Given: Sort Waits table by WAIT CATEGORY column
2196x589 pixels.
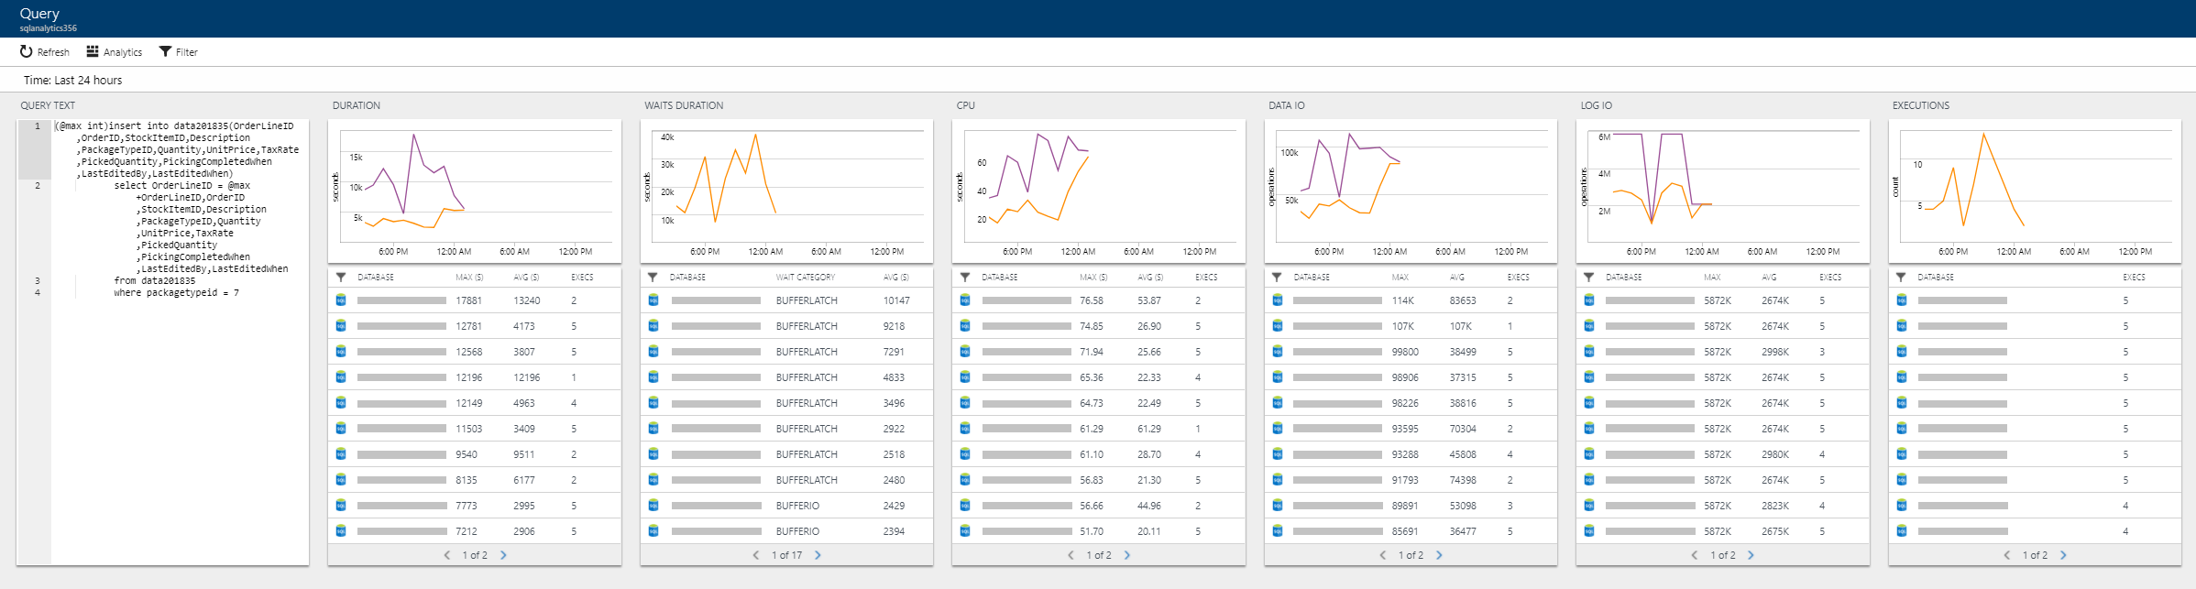Looking at the screenshot, I should point(805,277).
